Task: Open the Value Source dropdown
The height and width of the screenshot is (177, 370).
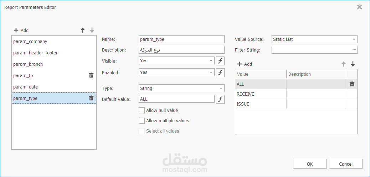Action: point(354,39)
